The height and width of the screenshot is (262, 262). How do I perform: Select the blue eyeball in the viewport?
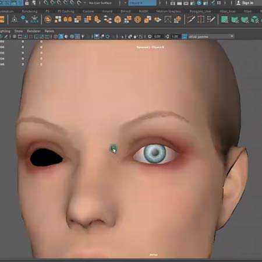155,153
